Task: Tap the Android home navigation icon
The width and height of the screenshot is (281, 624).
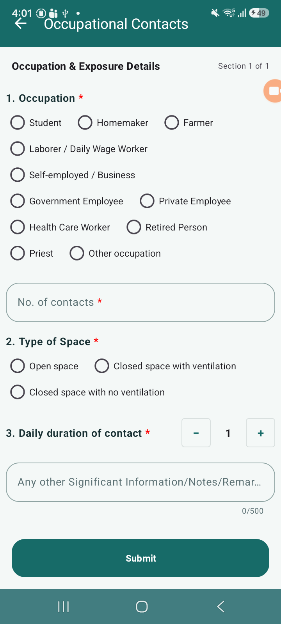Action: pyautogui.click(x=142, y=606)
